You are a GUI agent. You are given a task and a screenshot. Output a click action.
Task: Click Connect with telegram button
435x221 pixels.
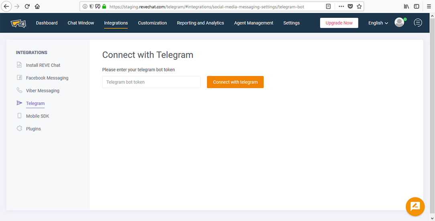click(235, 82)
